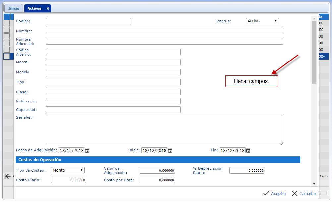Select the first row checkbox in grid
This screenshot has width=332, height=202.
click(x=7, y=23)
